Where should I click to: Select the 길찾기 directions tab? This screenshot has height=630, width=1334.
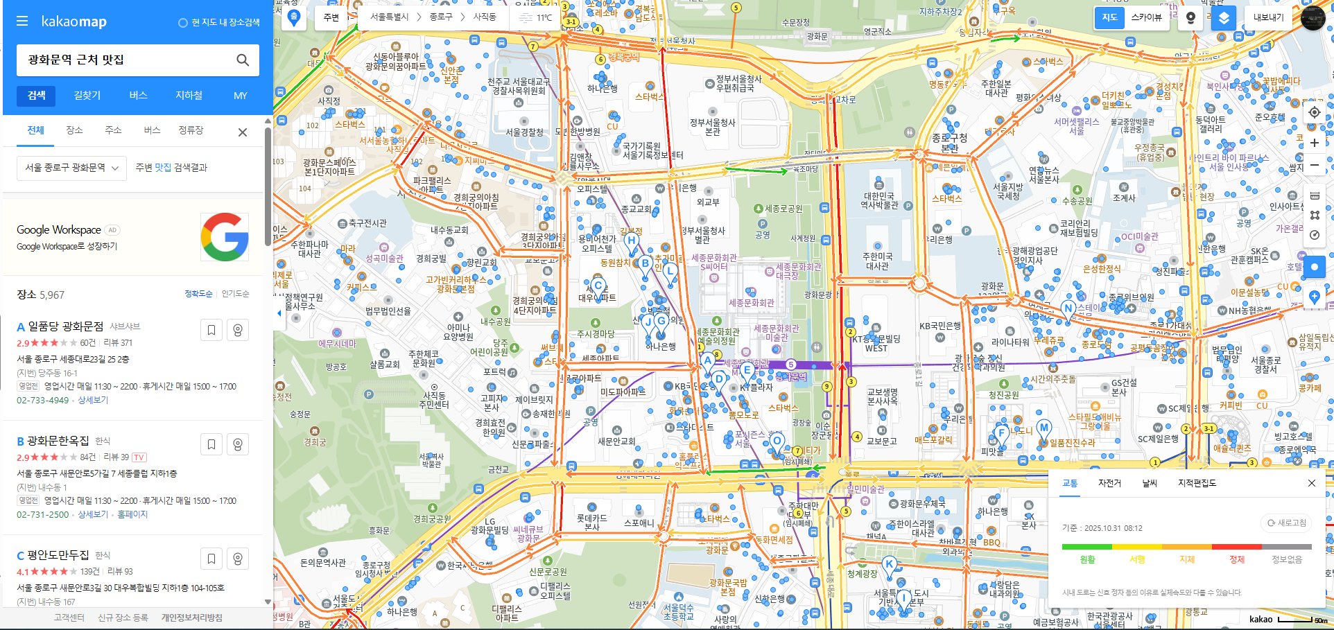tap(87, 95)
